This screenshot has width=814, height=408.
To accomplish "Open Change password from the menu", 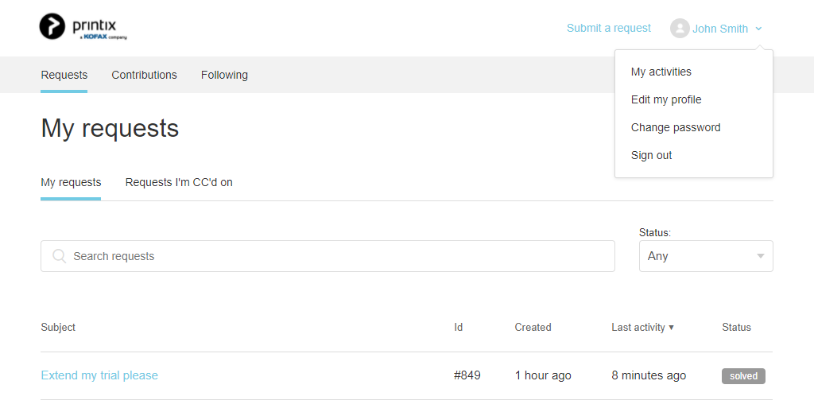I will click(676, 127).
